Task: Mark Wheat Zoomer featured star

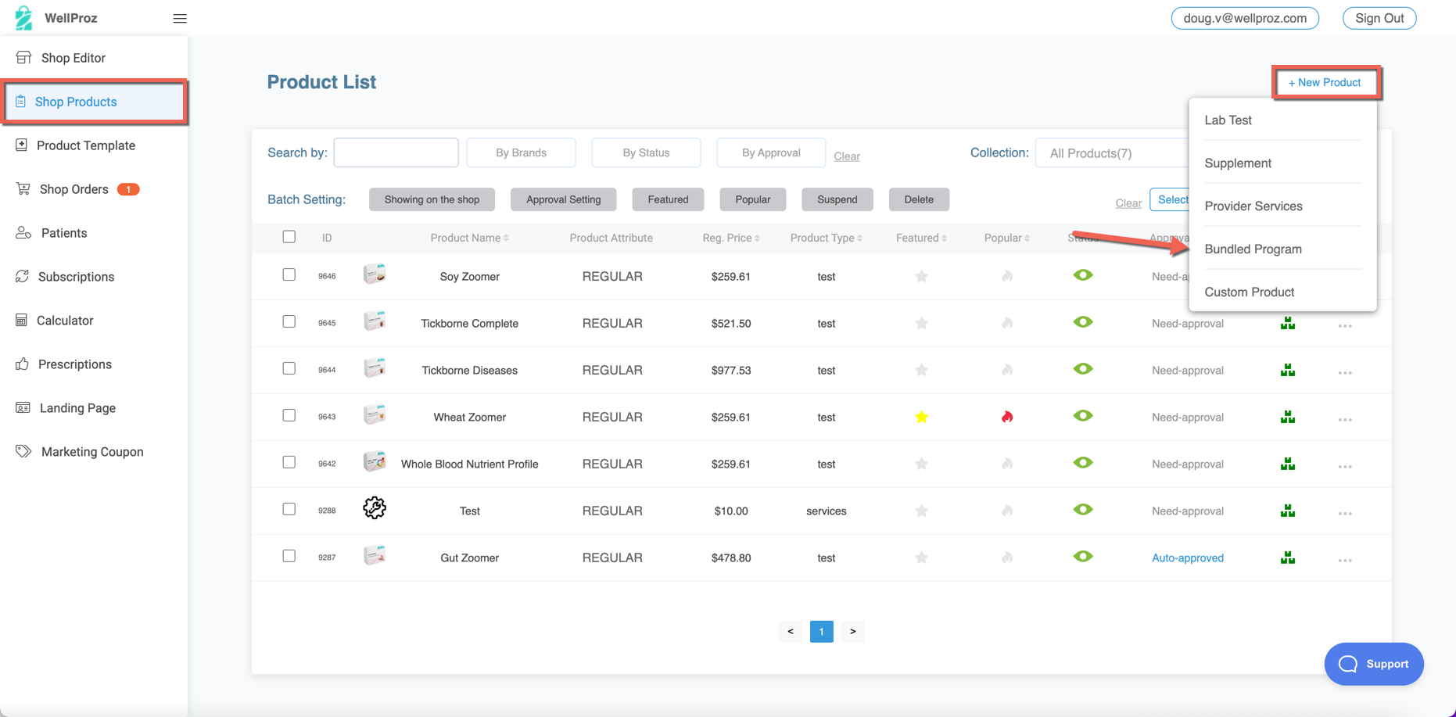Action: pyautogui.click(x=921, y=417)
